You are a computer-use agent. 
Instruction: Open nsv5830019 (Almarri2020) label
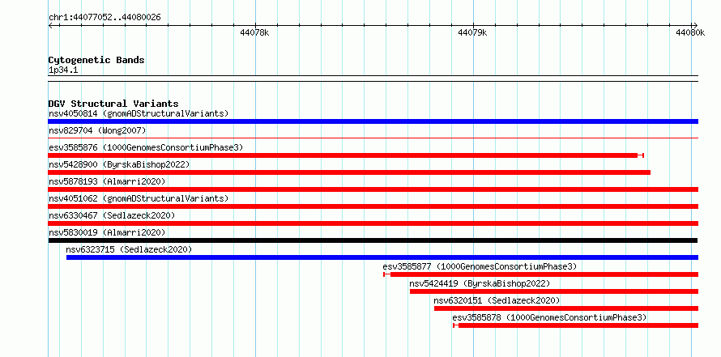point(107,232)
